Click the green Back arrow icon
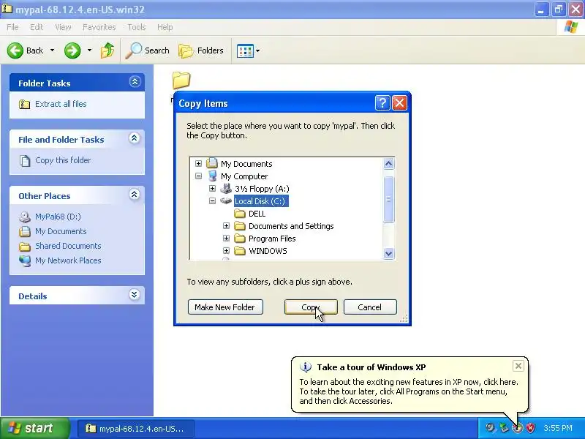 (15, 50)
